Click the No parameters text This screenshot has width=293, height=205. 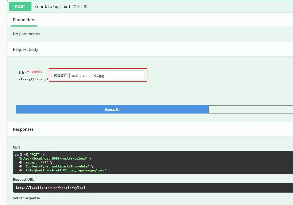[x=26, y=34]
